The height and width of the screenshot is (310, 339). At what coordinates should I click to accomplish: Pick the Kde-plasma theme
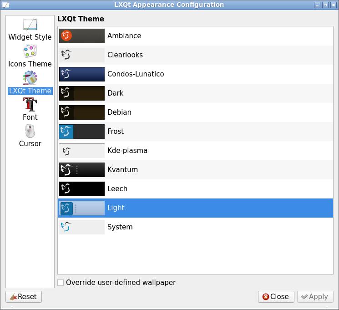(127, 151)
